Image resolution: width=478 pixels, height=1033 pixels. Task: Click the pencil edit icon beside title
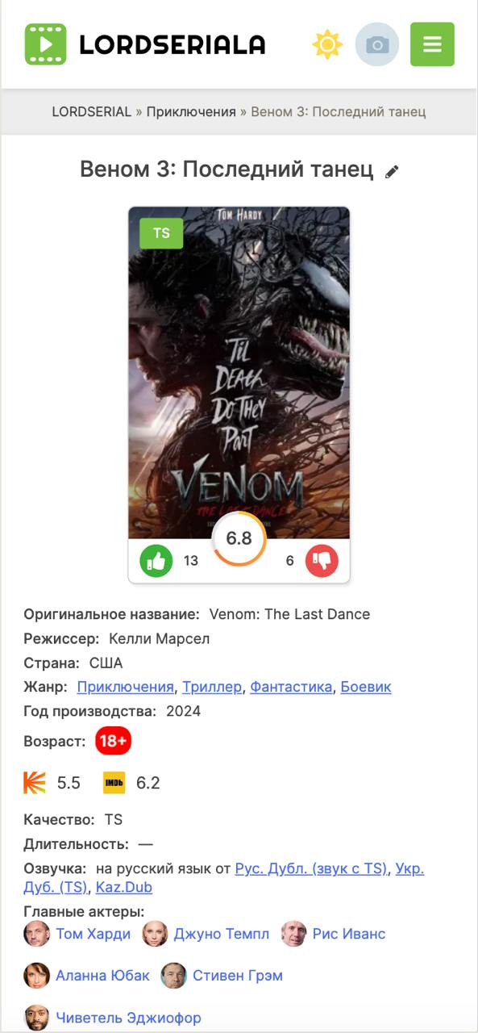point(393,171)
